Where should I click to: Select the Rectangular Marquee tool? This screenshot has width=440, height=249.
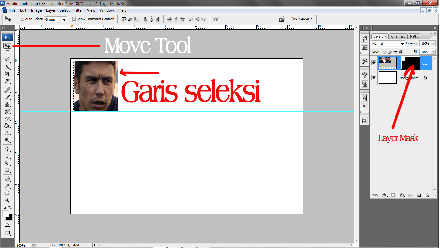click(7, 53)
